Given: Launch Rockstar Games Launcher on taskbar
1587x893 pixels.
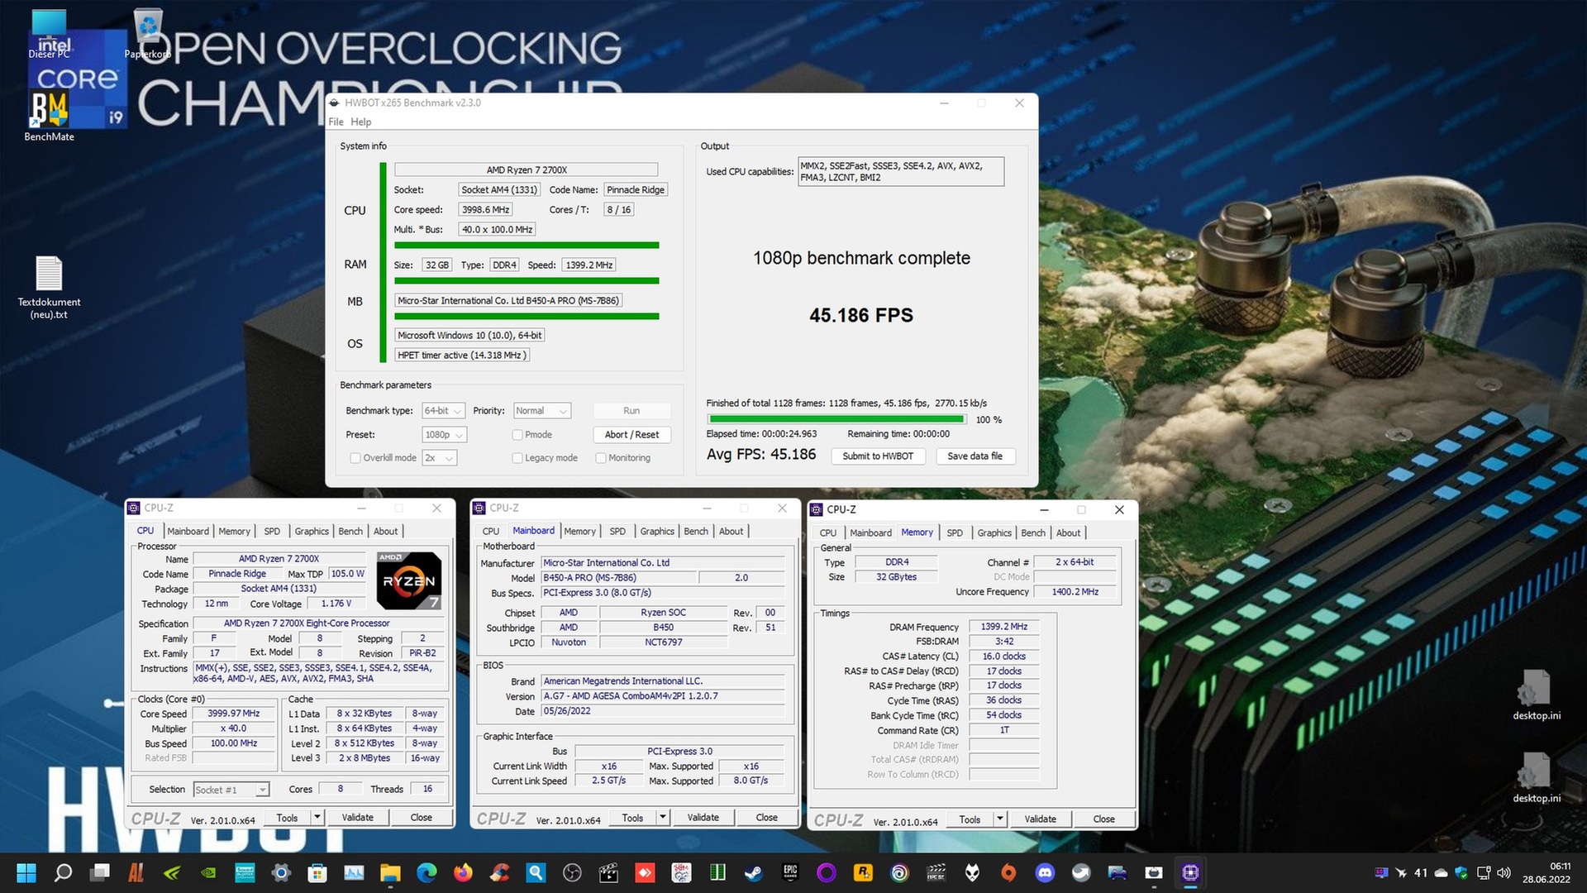Looking at the screenshot, I should pos(863,872).
